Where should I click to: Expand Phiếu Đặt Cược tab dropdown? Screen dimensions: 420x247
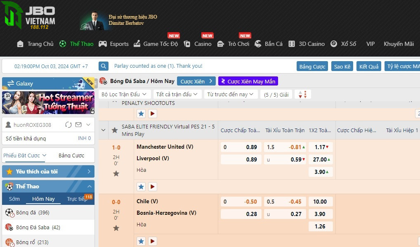(25, 155)
